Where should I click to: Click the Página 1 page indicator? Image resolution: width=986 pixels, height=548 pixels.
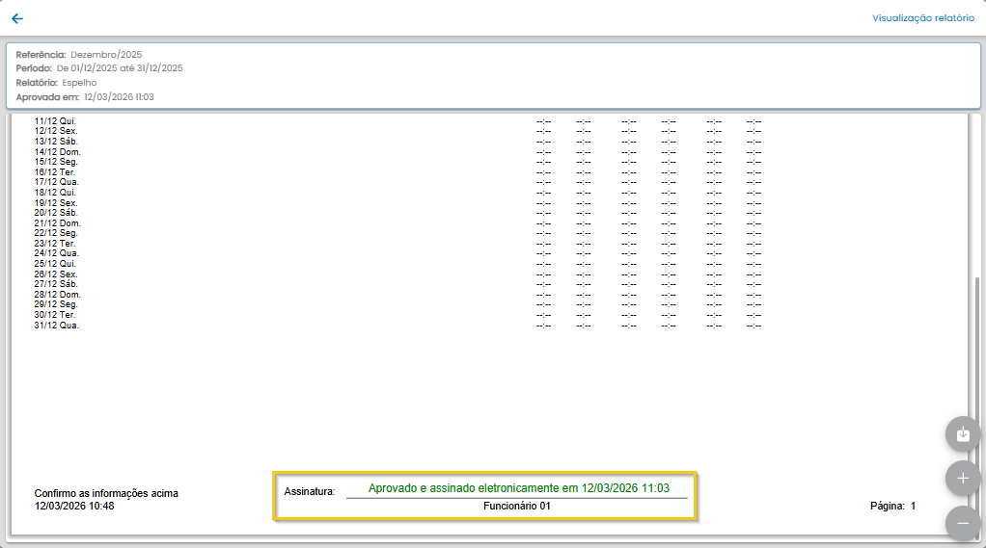(x=892, y=506)
